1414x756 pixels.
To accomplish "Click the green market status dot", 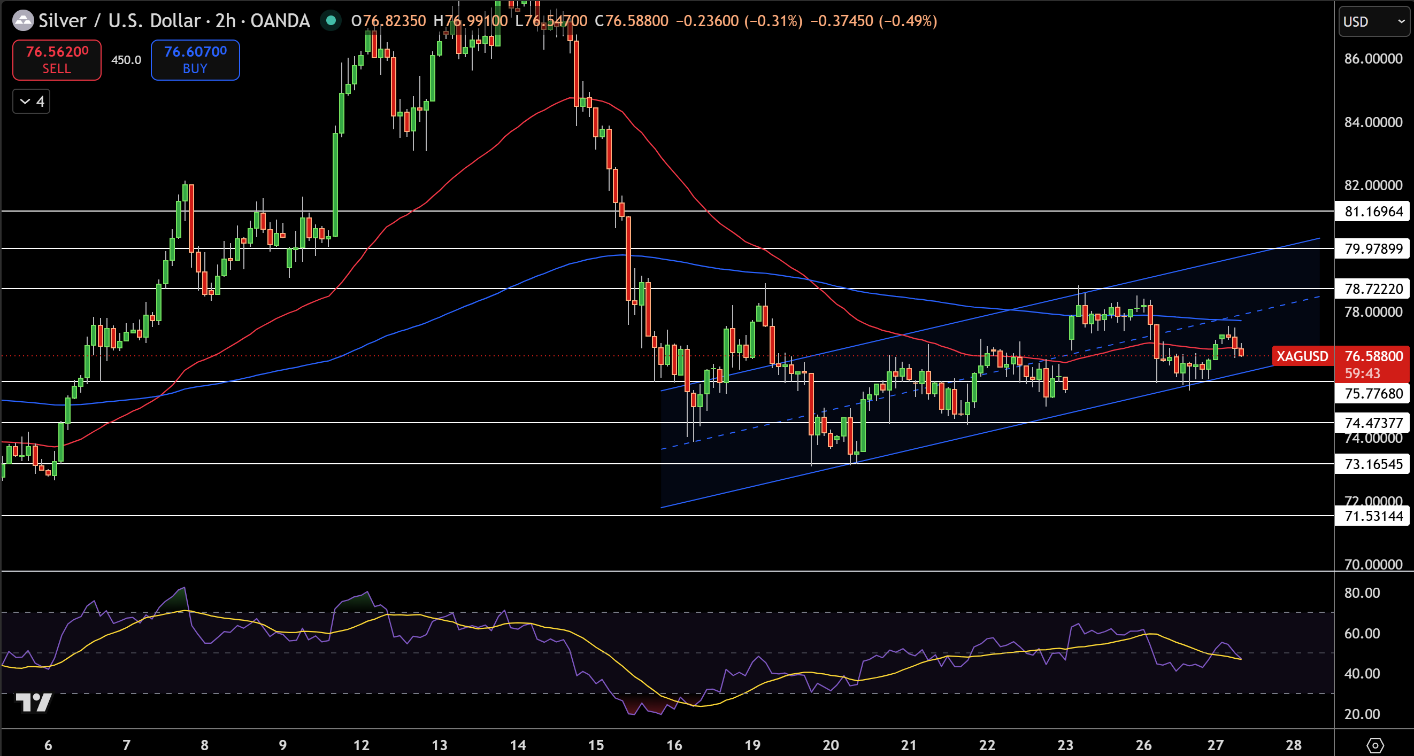I will coord(331,21).
